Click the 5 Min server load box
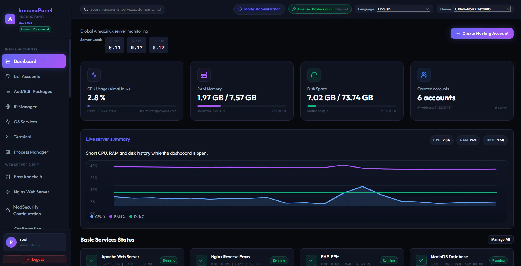The width and height of the screenshot is (521, 266). point(137,45)
